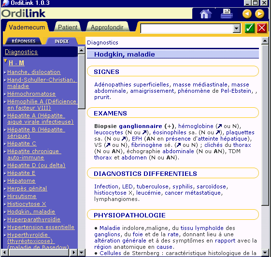Collapse the H - M index section

click(x=5, y=61)
